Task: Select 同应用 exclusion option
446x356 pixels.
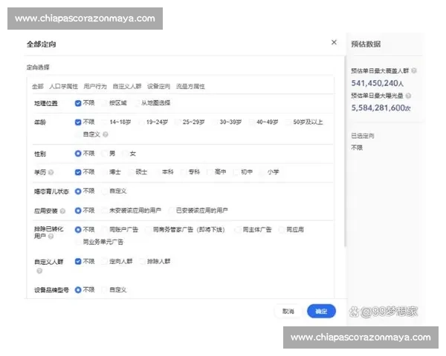Action: pos(282,230)
